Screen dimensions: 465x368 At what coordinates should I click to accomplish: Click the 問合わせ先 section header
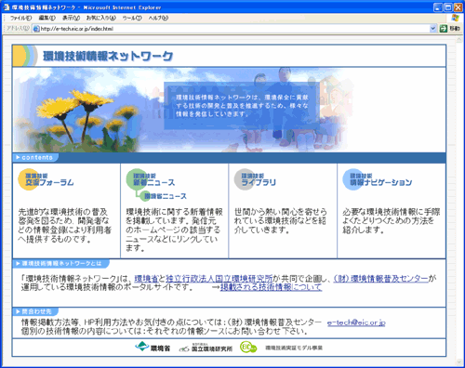point(35,311)
